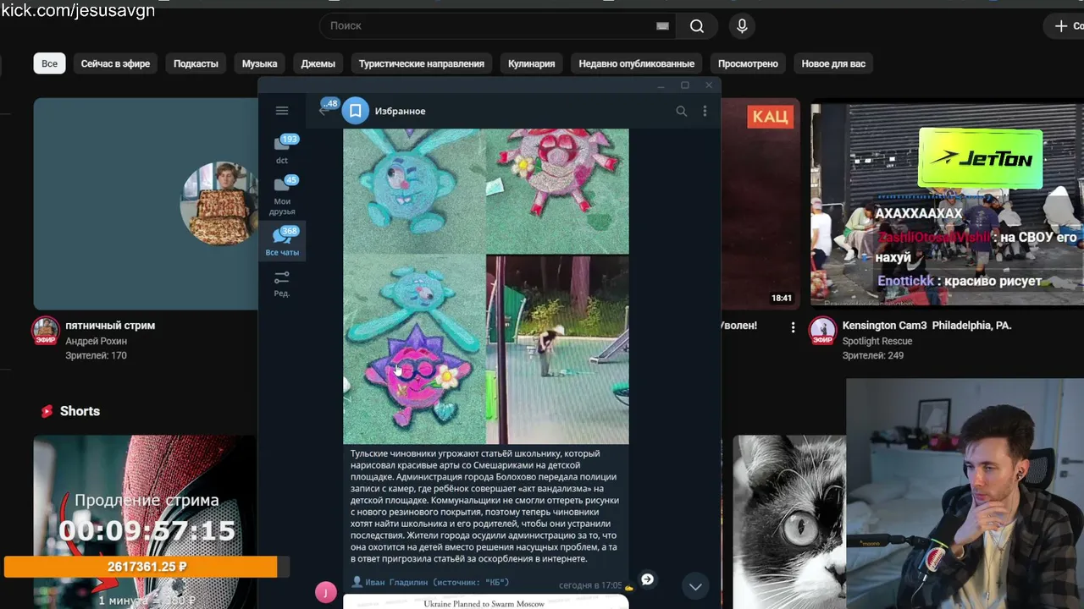This screenshot has width=1084, height=609.
Task: Visit the Андрей Рохин channel name
Action: click(x=96, y=341)
